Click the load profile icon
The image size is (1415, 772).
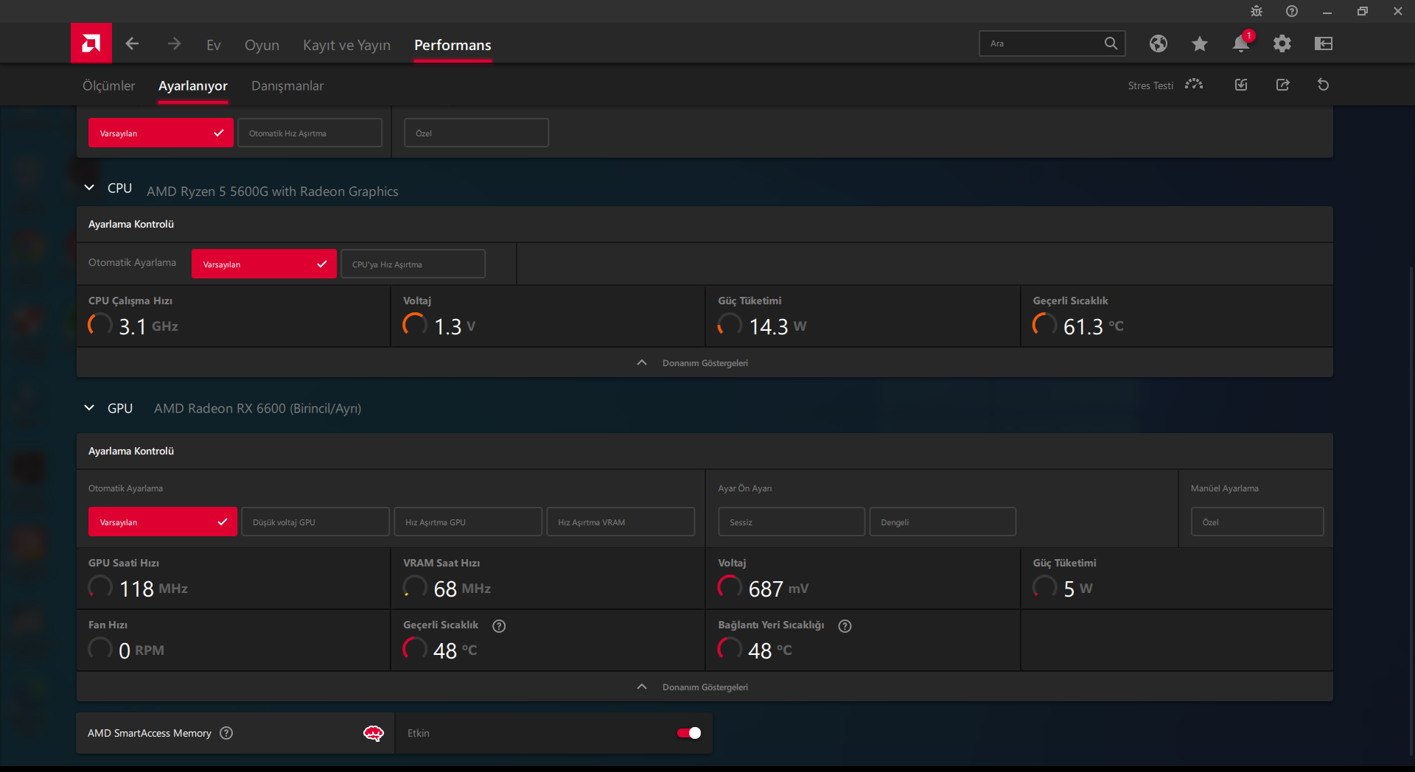pos(1241,85)
